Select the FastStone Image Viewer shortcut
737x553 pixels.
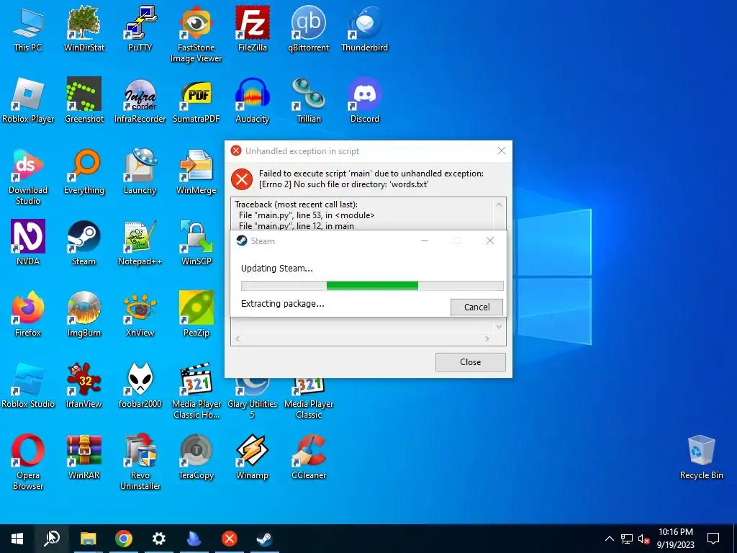[196, 35]
